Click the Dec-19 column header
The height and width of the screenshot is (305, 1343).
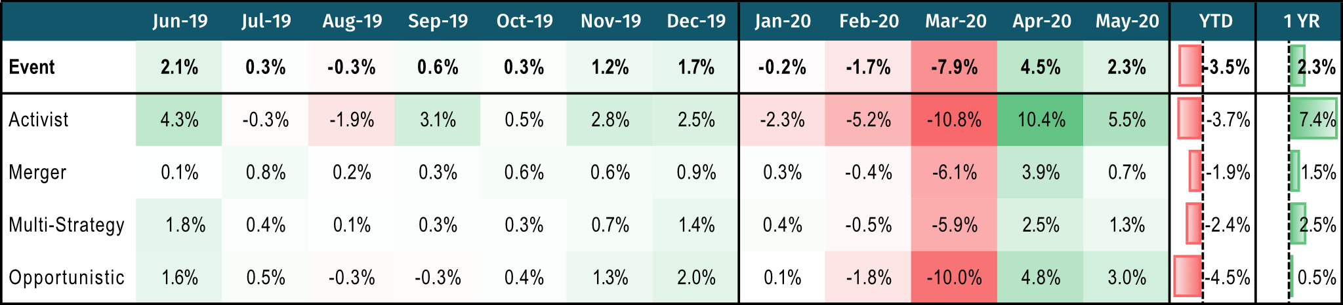[696, 21]
